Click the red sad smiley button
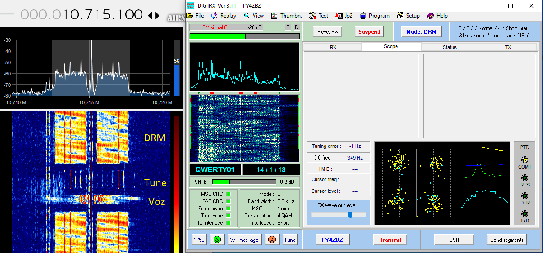 [271, 240]
